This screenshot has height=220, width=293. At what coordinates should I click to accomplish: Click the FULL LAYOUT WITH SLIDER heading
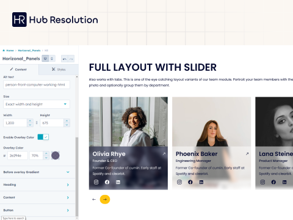point(153,67)
